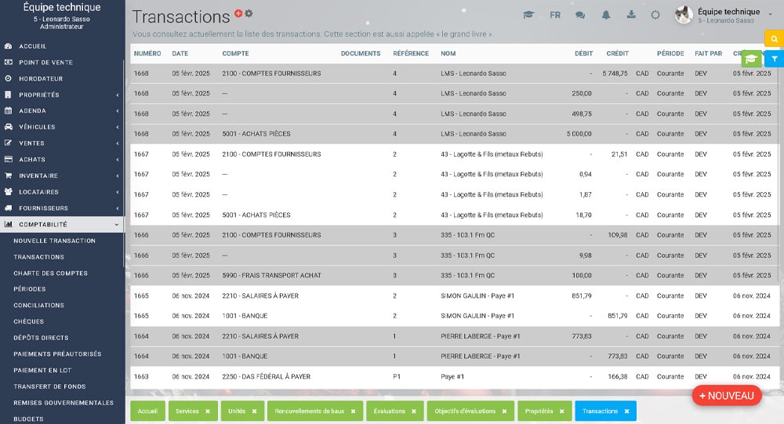Open the Équipe technique user dropdown
This screenshot has height=424, width=784.
pos(728,15)
